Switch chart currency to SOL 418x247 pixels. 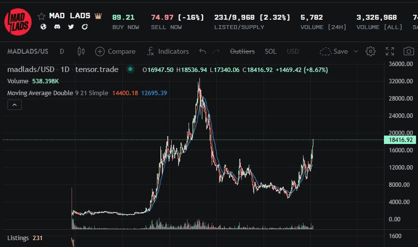pos(270,51)
